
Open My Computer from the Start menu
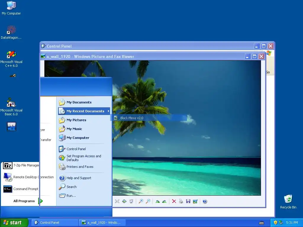pyautogui.click(x=84, y=138)
